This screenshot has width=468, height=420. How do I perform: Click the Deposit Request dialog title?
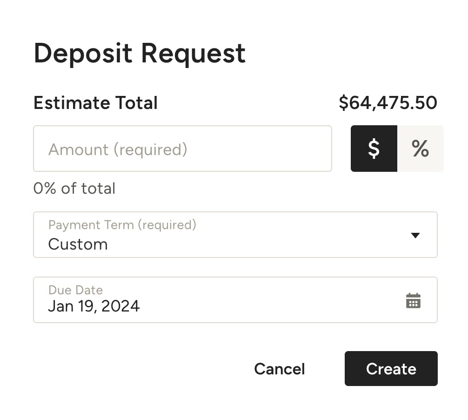point(140,54)
